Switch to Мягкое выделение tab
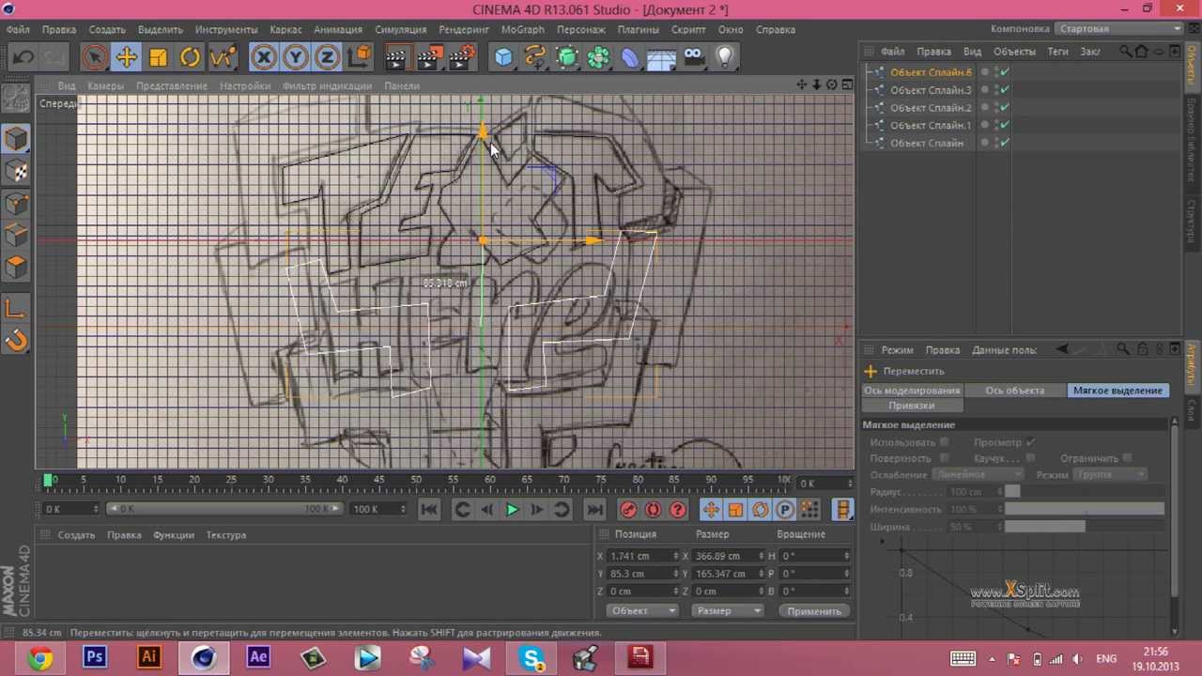This screenshot has width=1202, height=676. (x=1117, y=391)
